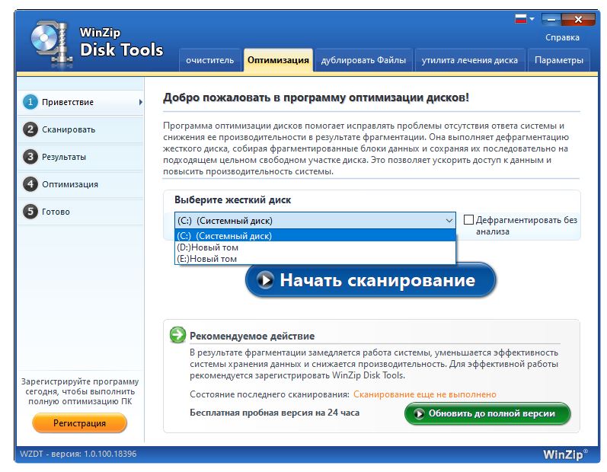This screenshot has height=472, width=607.
Task: Minimize the WinZip Disk Tools window
Action: point(551,19)
